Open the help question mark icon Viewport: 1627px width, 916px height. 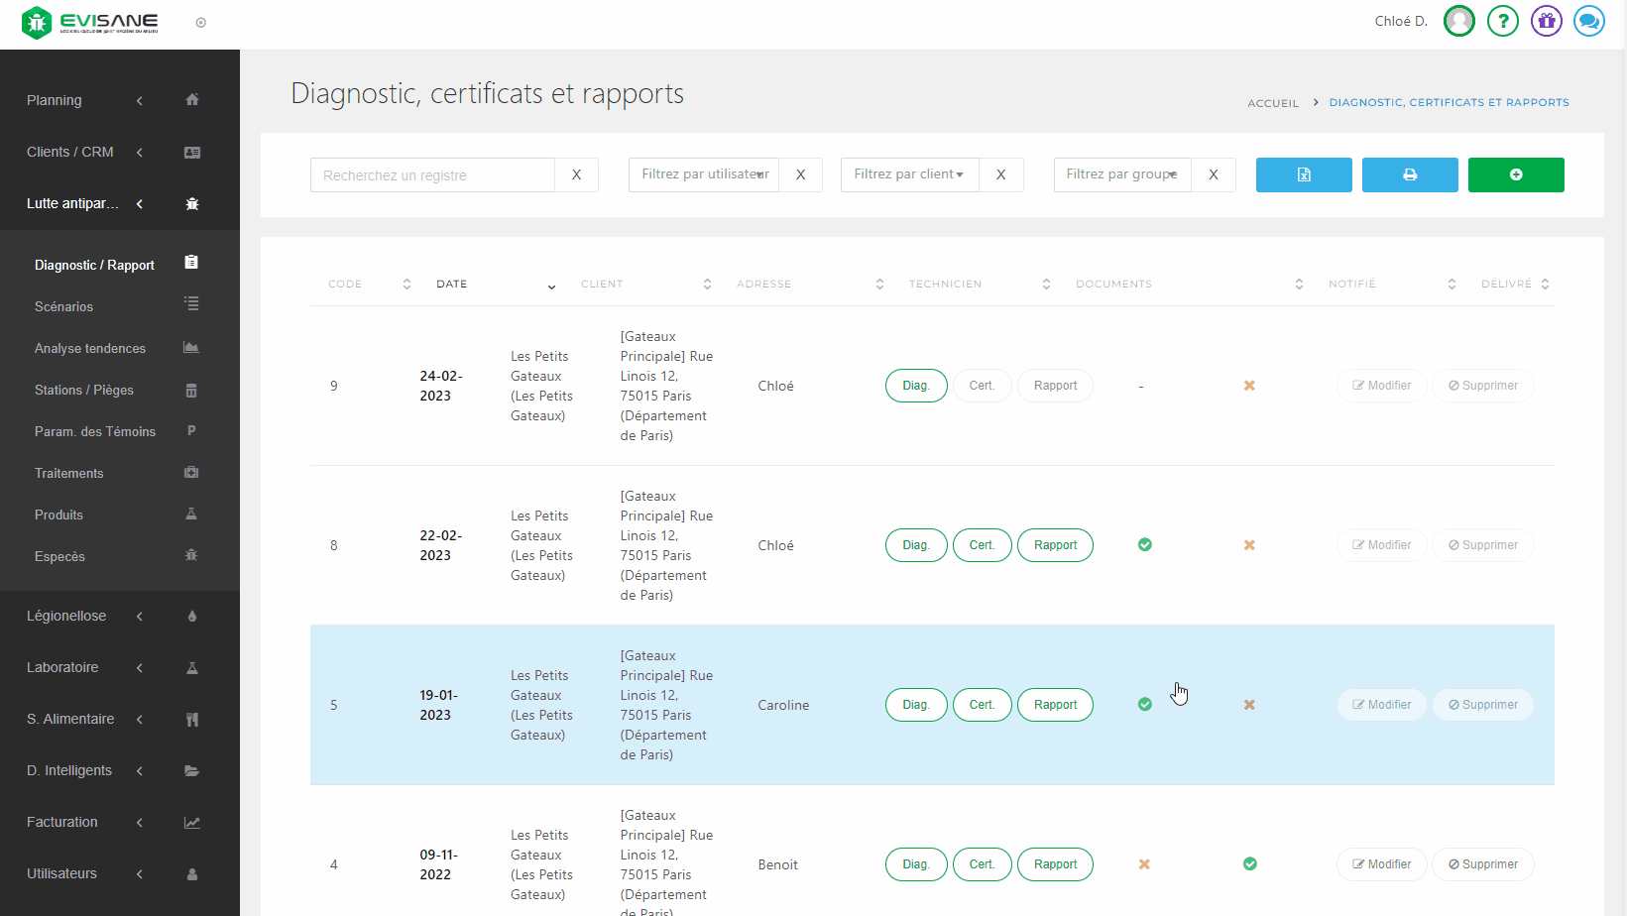tap(1502, 21)
